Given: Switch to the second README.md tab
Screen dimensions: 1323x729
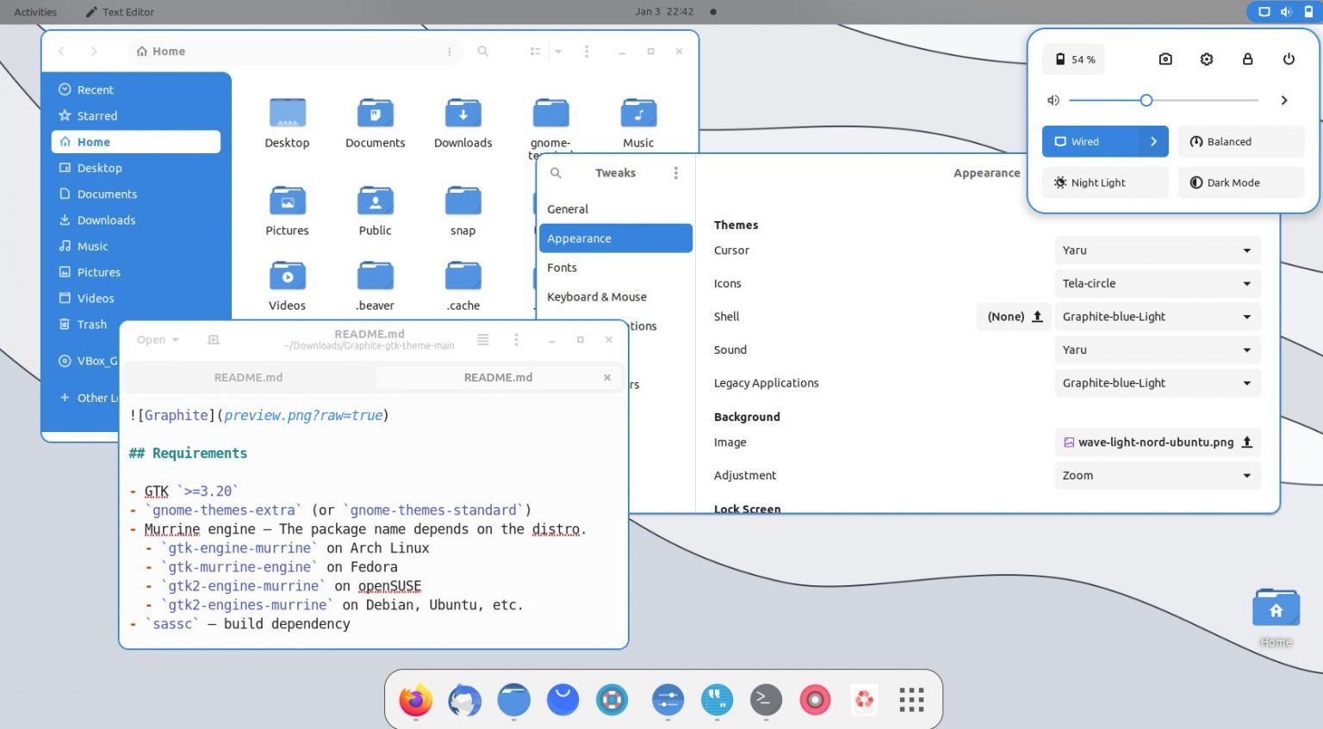Looking at the screenshot, I should point(498,377).
